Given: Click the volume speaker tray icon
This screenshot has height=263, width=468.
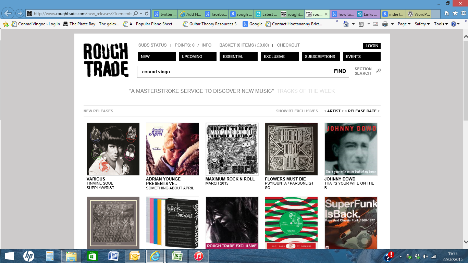Looking at the screenshot, I should coord(425,256).
